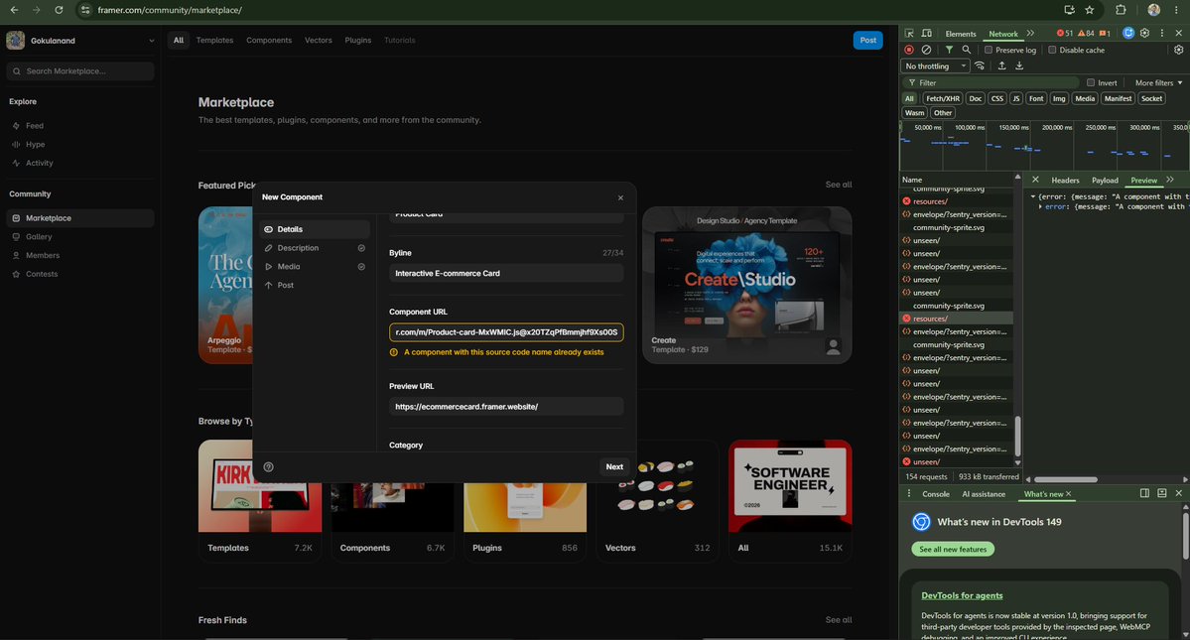Open the 51 errors counter
The width and height of the screenshot is (1190, 640).
(x=1065, y=34)
